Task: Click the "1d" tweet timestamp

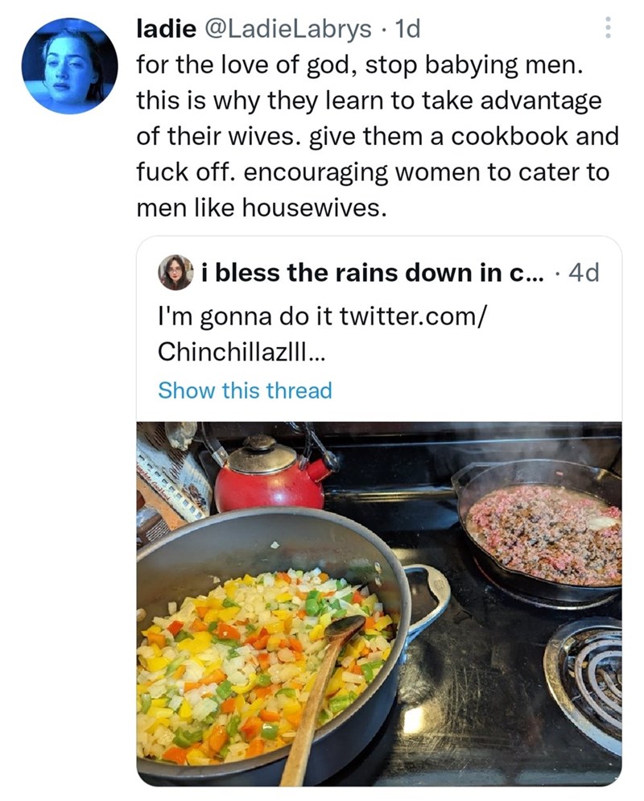Action: tap(410, 29)
